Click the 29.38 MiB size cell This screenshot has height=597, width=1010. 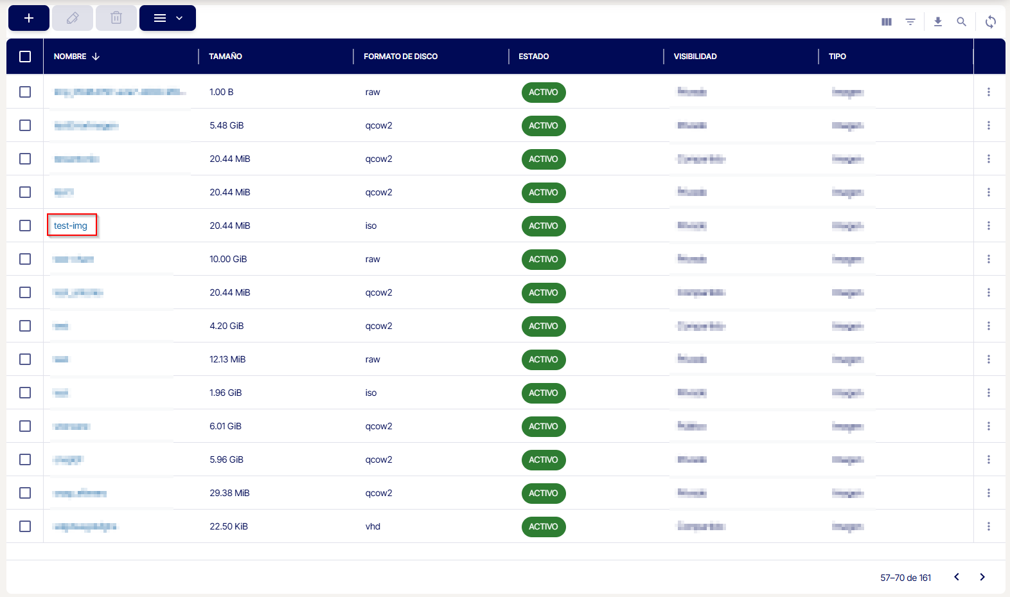(x=229, y=493)
